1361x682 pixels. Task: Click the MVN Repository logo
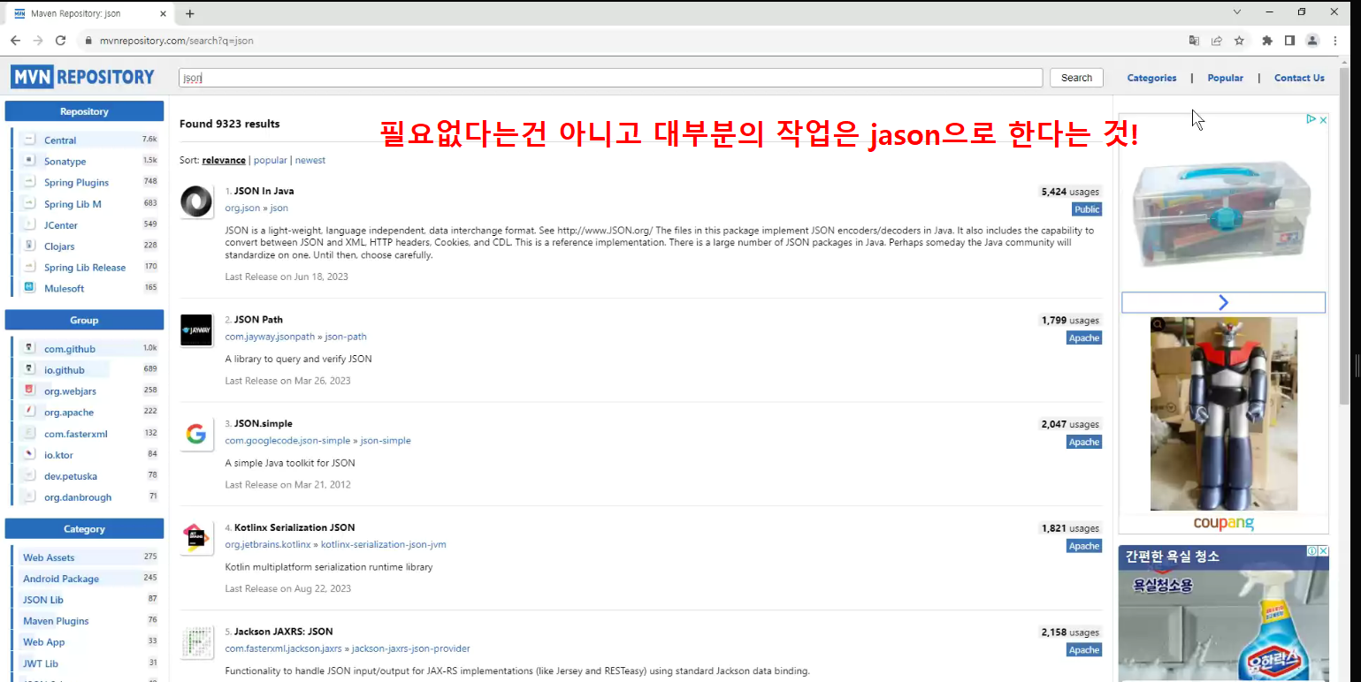[83, 77]
